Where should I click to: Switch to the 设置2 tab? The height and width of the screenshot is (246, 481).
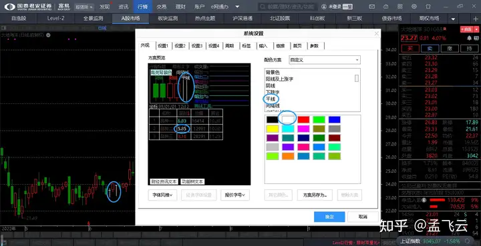[x=180, y=46]
